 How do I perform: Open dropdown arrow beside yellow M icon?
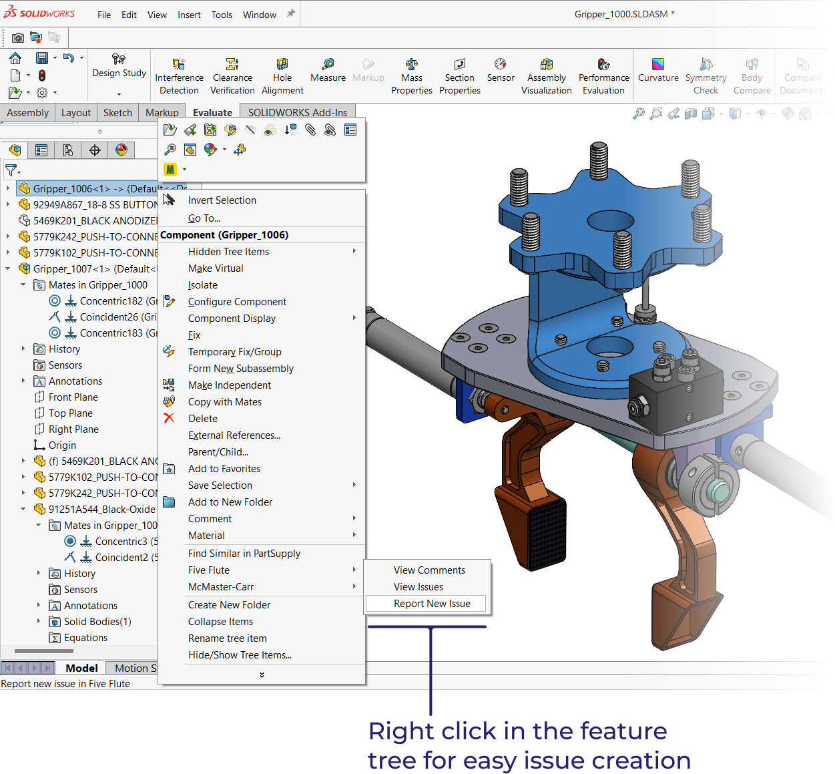pyautogui.click(x=184, y=170)
